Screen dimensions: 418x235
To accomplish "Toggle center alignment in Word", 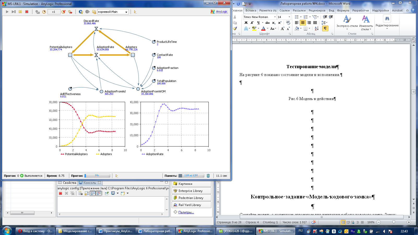I will click(303, 23).
